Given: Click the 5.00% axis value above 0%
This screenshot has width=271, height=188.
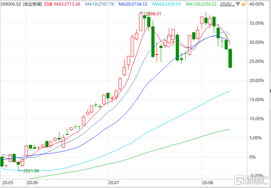Looking at the screenshot, I should pyautogui.click(x=255, y=138).
